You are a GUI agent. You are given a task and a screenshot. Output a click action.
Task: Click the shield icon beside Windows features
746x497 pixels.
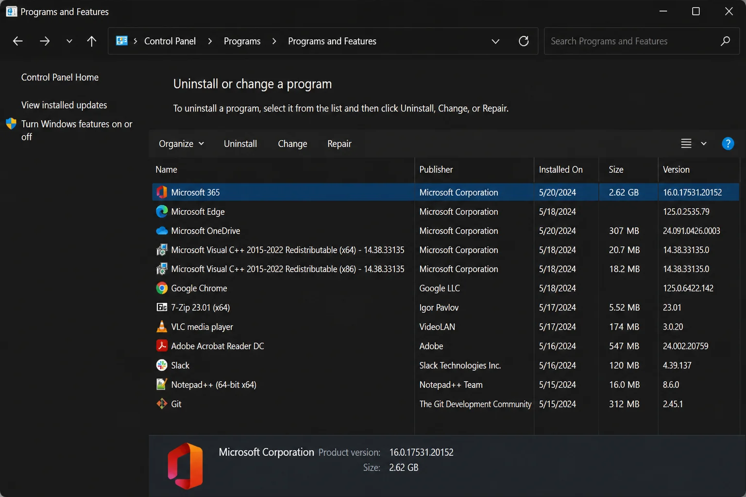coord(11,124)
